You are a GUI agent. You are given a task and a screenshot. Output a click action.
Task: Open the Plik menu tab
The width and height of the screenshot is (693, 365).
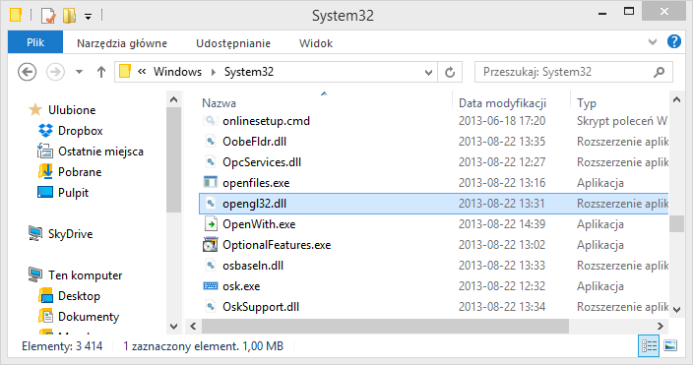point(35,42)
